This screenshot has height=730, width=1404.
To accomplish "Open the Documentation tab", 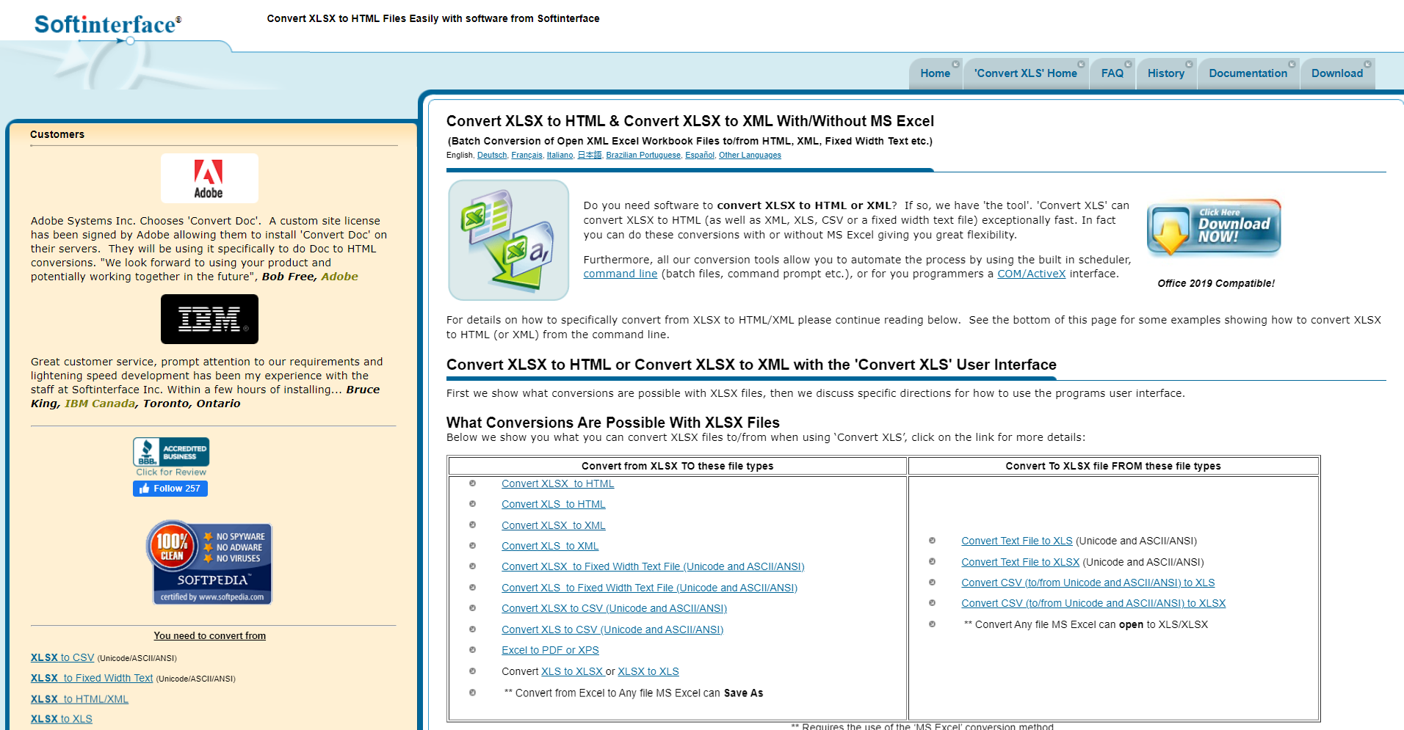I will pos(1248,73).
